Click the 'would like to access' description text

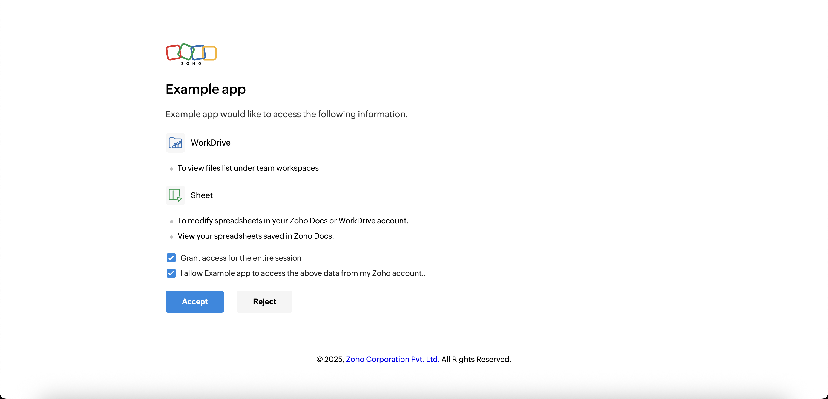pos(286,114)
